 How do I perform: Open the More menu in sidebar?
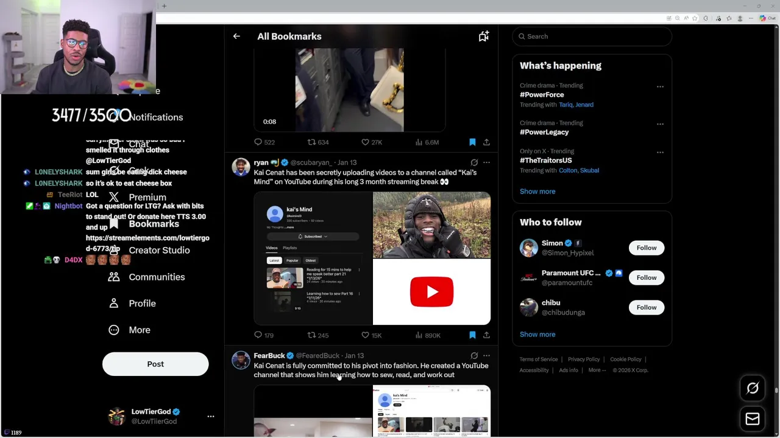[129, 330]
